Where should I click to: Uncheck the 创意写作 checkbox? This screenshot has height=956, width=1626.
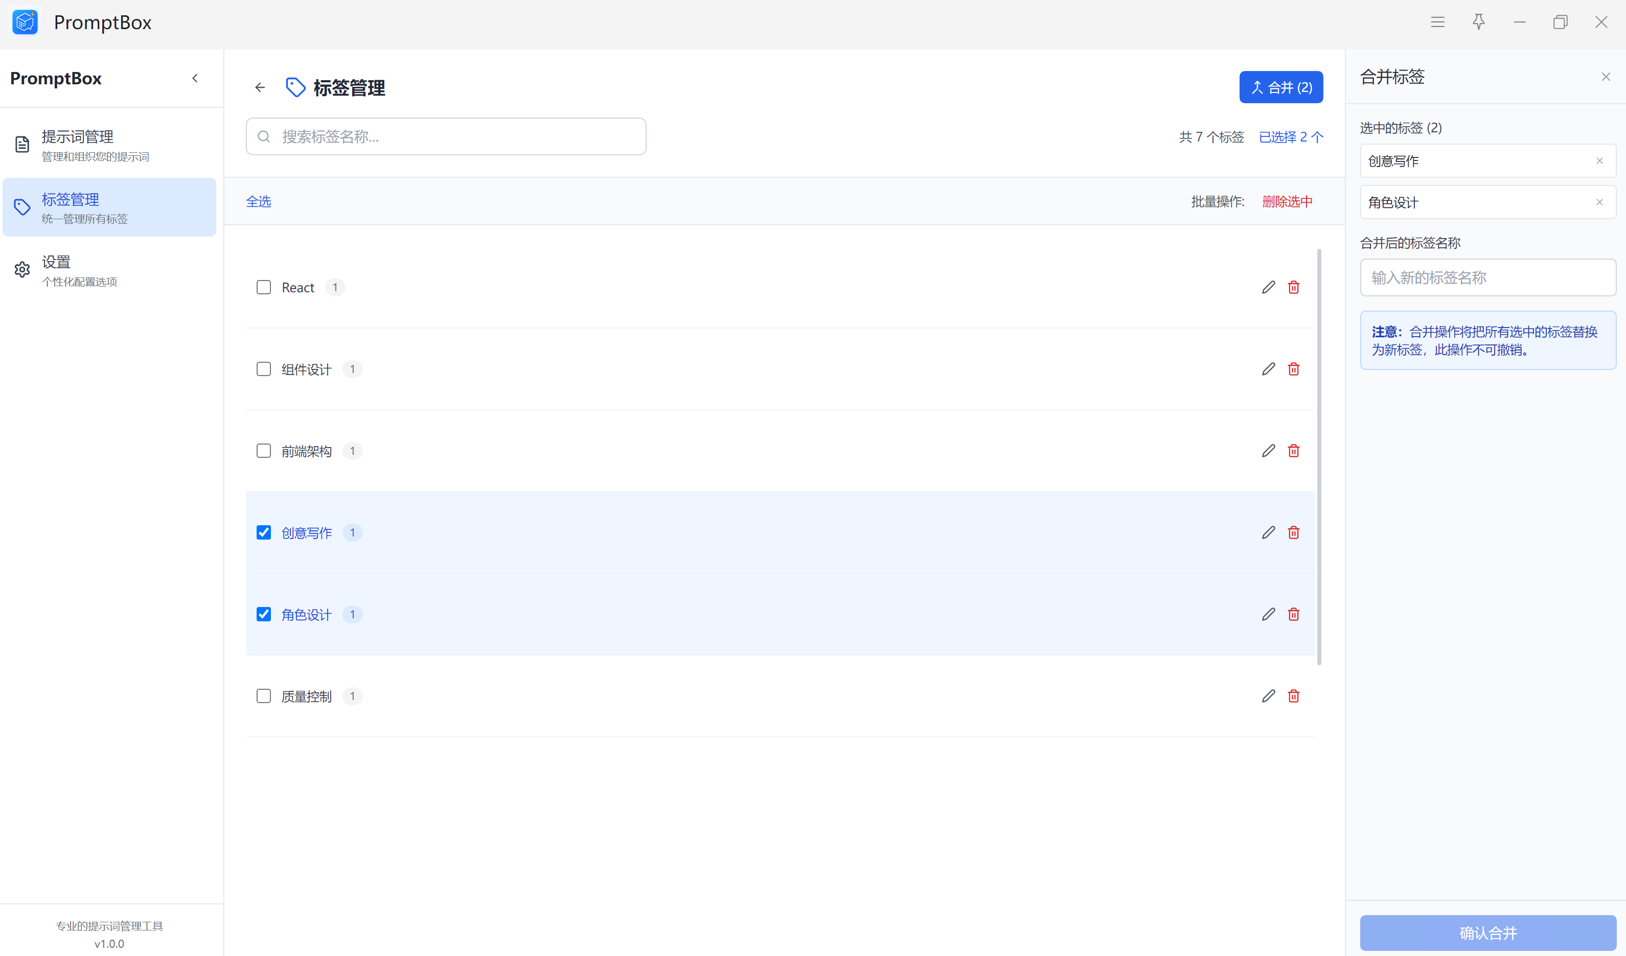[264, 533]
